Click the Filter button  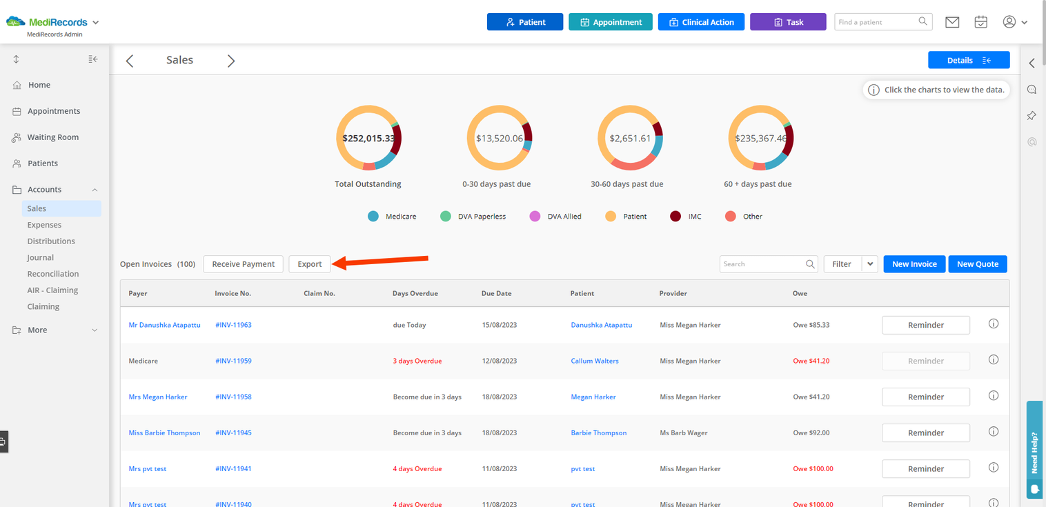[x=842, y=264]
